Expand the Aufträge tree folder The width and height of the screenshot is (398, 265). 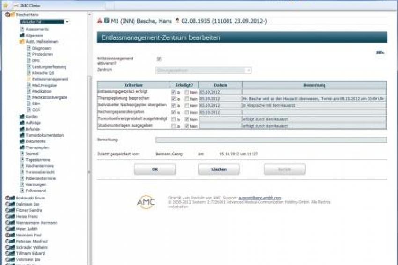pyautogui.click(x=22, y=123)
